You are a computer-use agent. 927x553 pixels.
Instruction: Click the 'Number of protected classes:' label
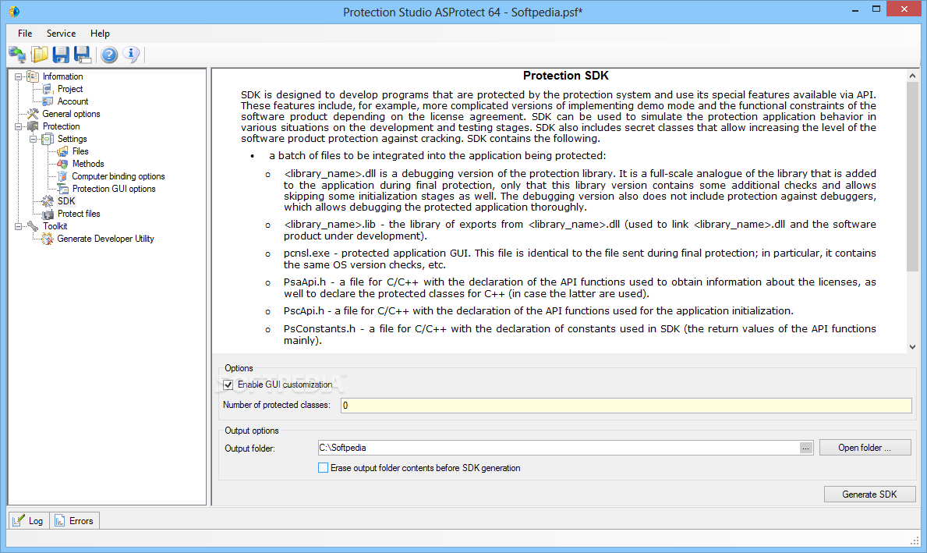(x=276, y=405)
